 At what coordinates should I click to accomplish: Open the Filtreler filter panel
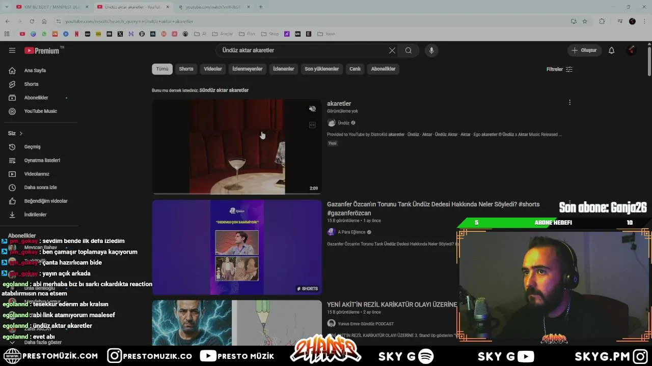click(559, 69)
